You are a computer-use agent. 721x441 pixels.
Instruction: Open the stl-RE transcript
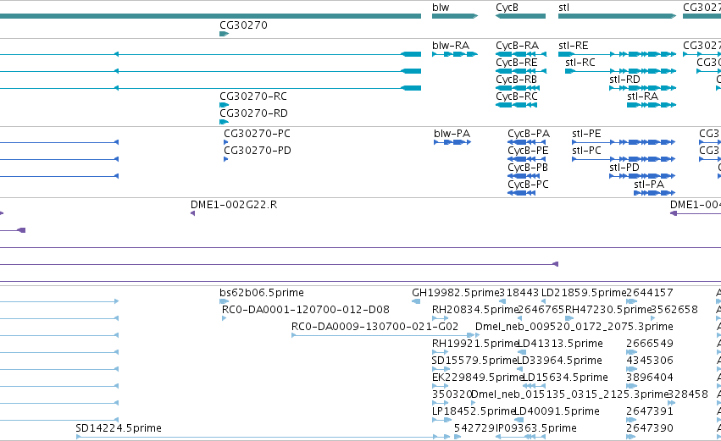[617, 54]
